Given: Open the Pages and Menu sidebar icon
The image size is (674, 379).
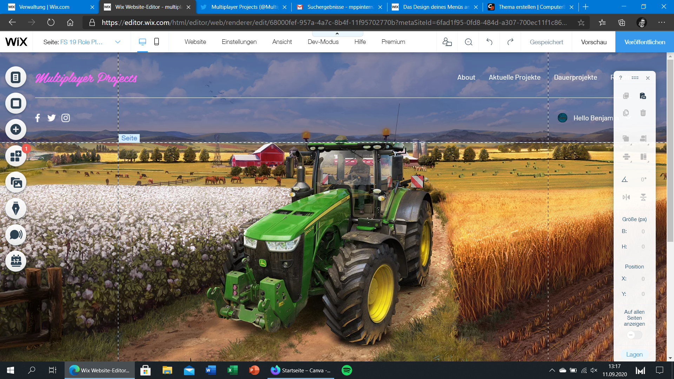Looking at the screenshot, I should [x=16, y=77].
